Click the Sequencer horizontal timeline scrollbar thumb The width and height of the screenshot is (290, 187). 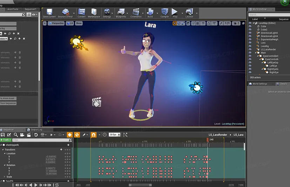tap(140, 185)
